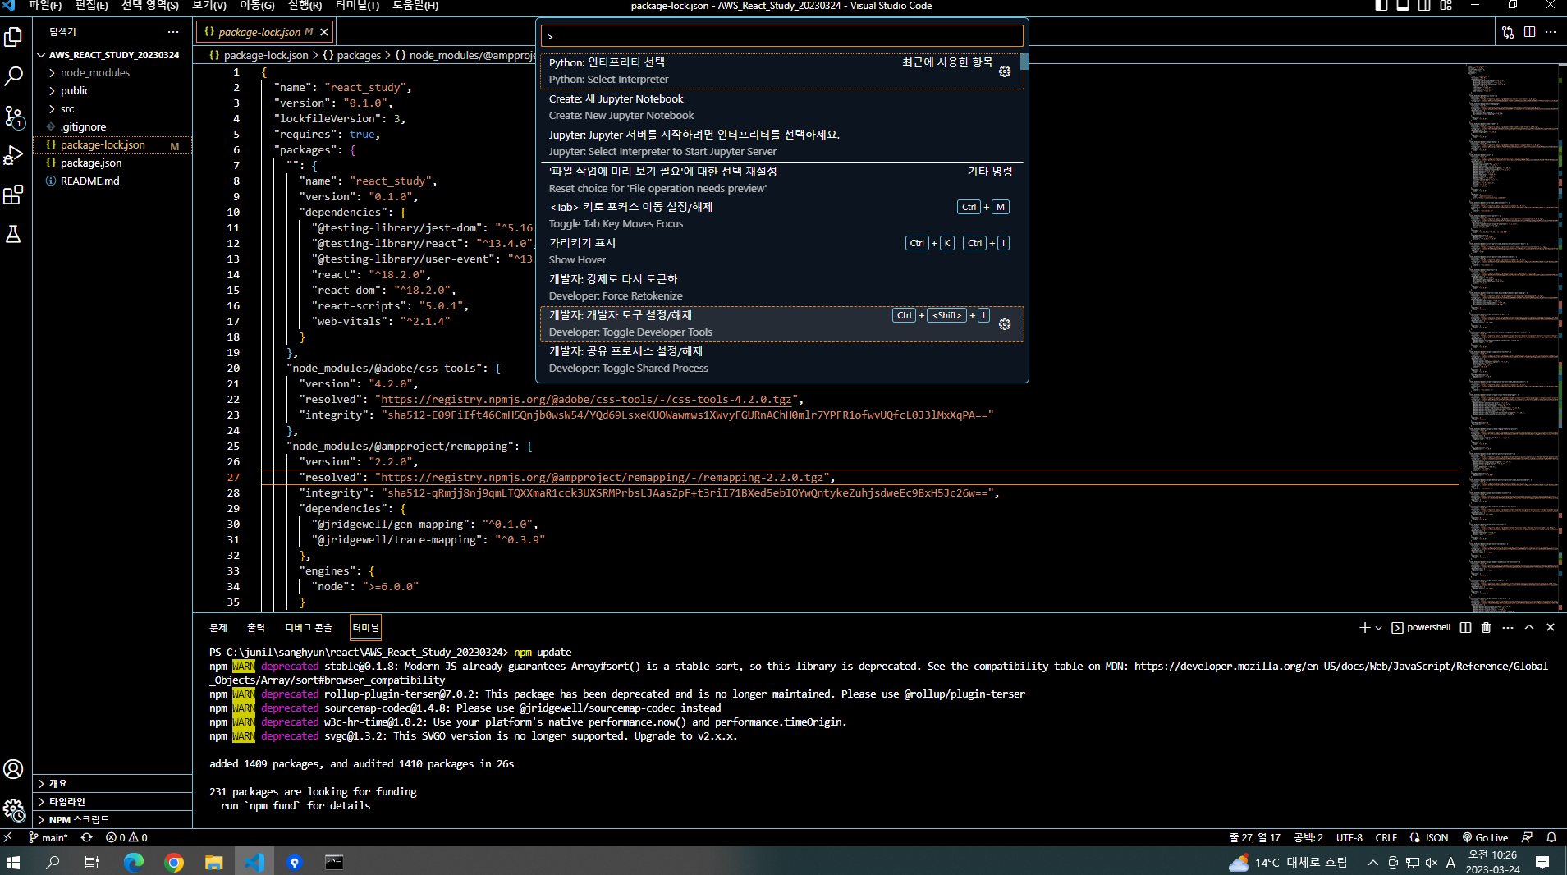This screenshot has width=1567, height=875.
Task: Run Show Hover command in palette
Action: (781, 251)
